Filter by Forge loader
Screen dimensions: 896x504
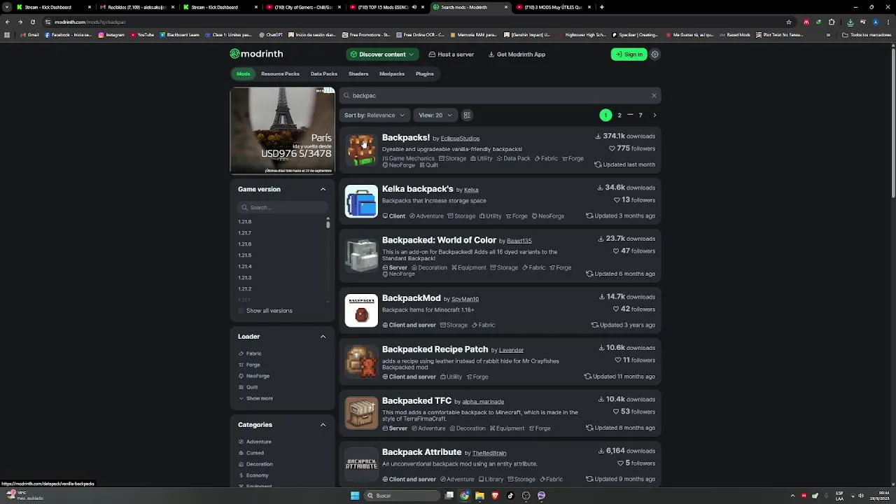[249, 365]
